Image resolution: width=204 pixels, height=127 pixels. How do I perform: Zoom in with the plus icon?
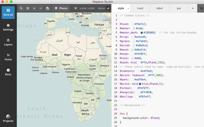pyautogui.click(x=34, y=8)
